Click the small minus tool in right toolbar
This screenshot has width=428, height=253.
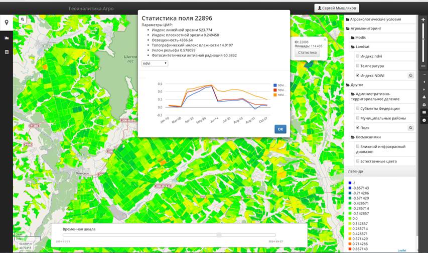point(424,74)
